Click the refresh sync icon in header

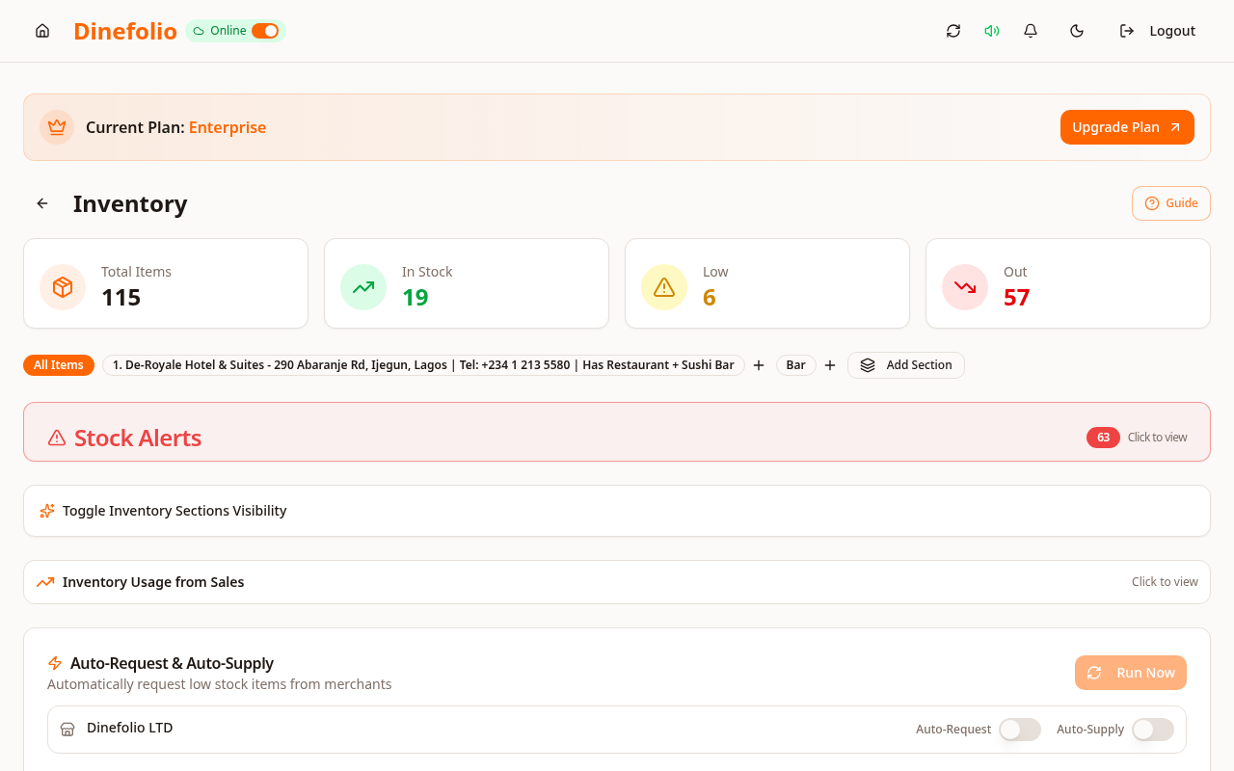pyautogui.click(x=953, y=31)
